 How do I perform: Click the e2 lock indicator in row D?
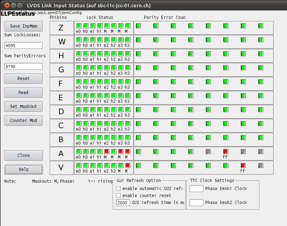(x=106, y=109)
